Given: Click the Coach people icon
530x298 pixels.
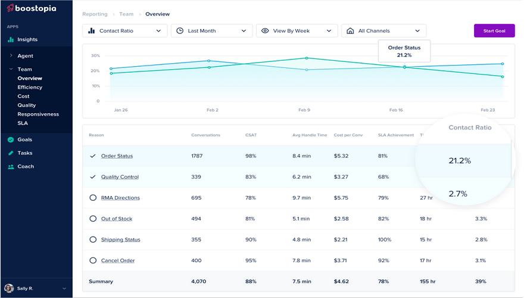Looking at the screenshot, I should (x=11, y=167).
